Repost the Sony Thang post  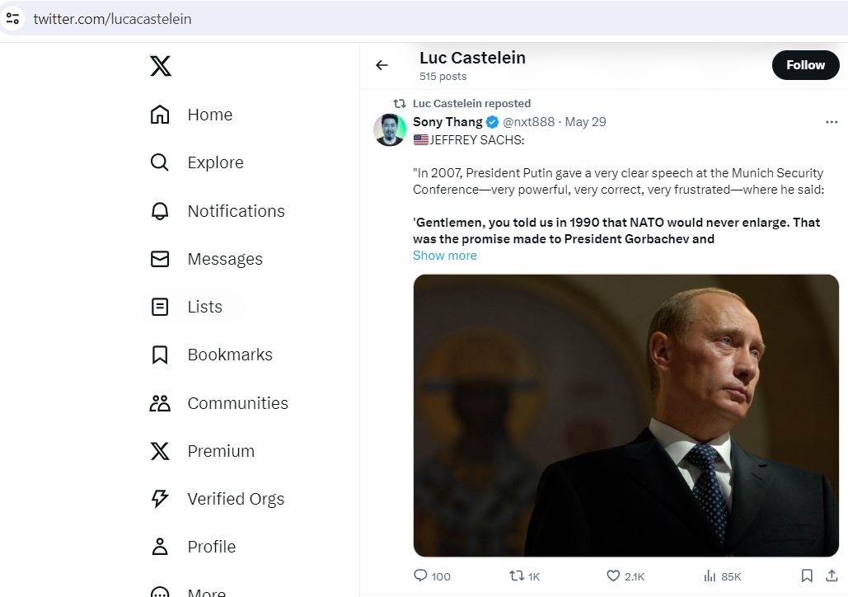[517, 576]
